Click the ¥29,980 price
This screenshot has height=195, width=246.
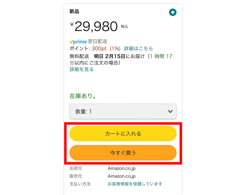coord(94,26)
